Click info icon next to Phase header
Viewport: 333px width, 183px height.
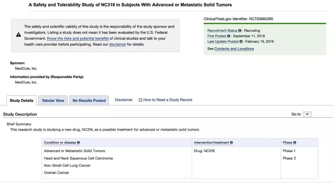(x=295, y=143)
